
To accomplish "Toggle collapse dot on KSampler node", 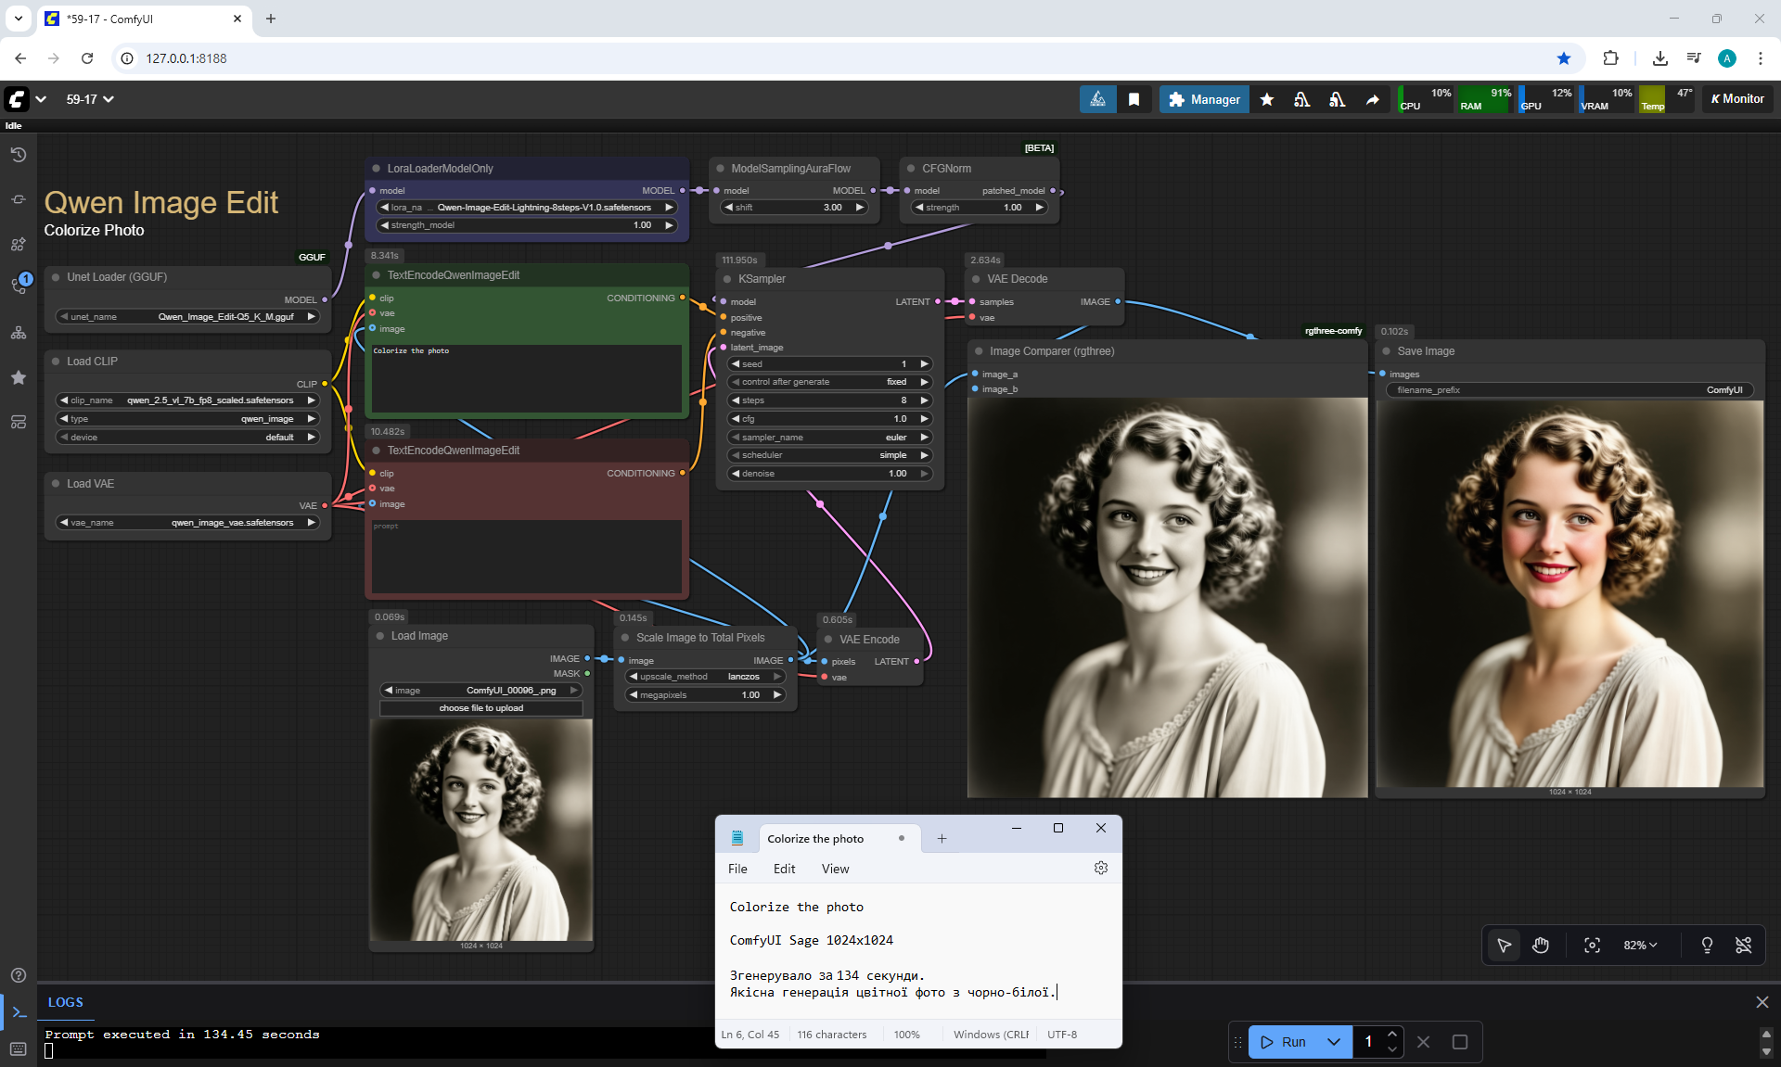I will tap(727, 279).
